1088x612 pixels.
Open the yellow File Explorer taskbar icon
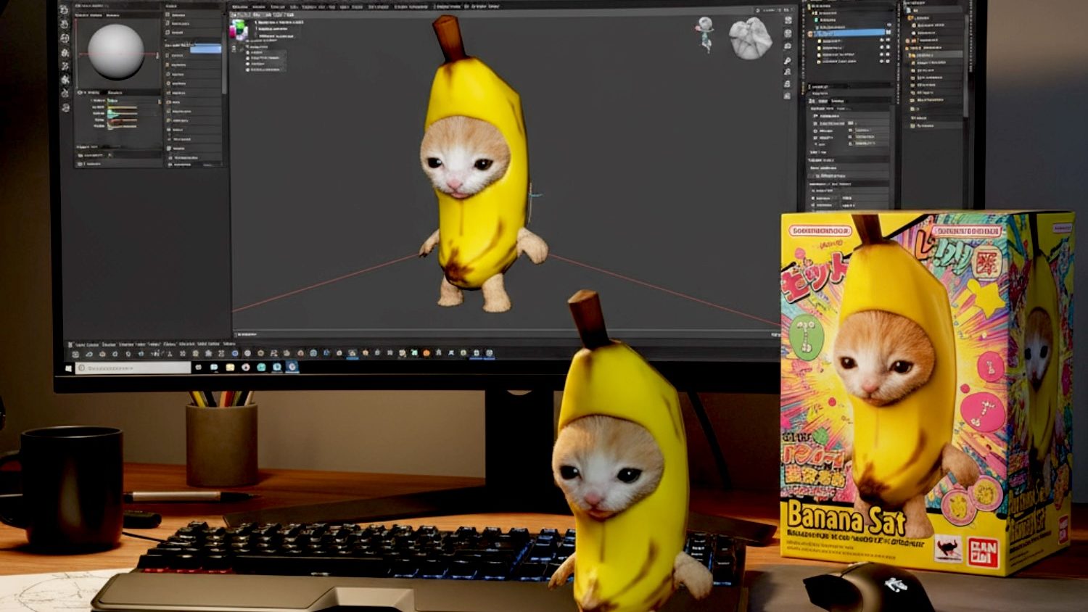(230, 368)
